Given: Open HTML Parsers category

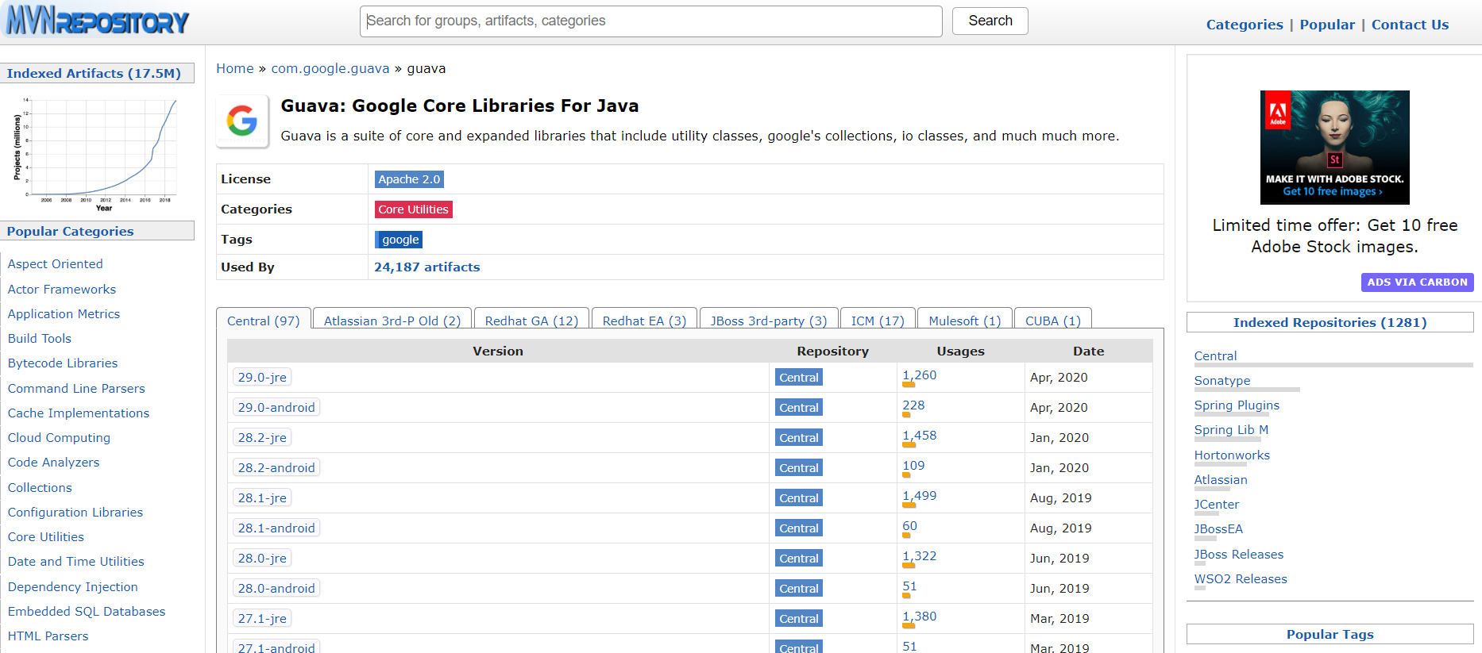Looking at the screenshot, I should pyautogui.click(x=48, y=636).
